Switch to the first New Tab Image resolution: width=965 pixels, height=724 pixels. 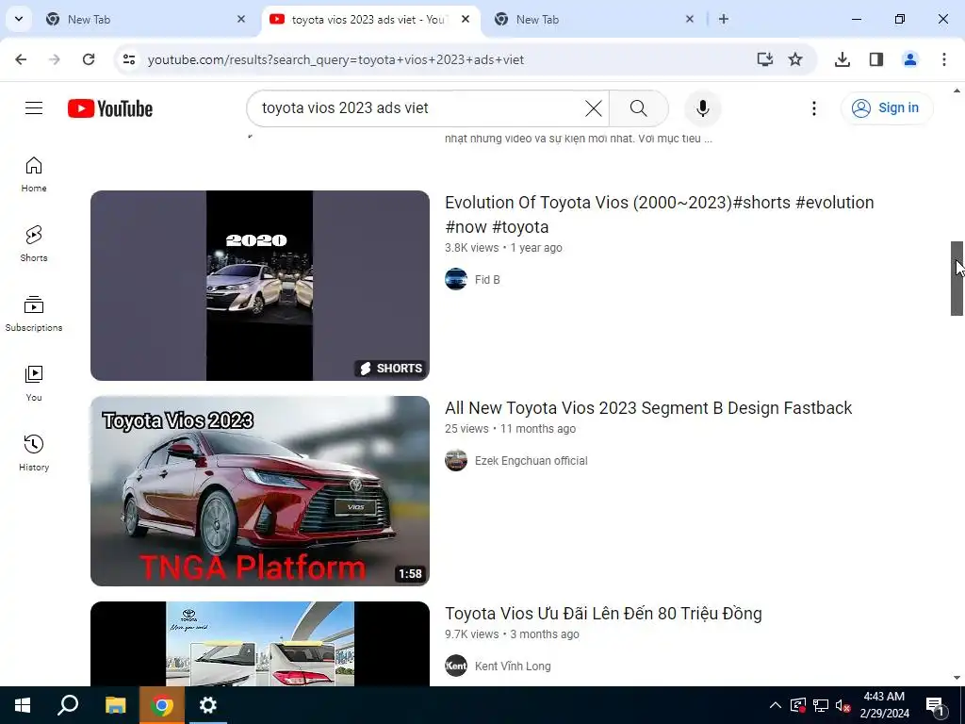(x=144, y=19)
